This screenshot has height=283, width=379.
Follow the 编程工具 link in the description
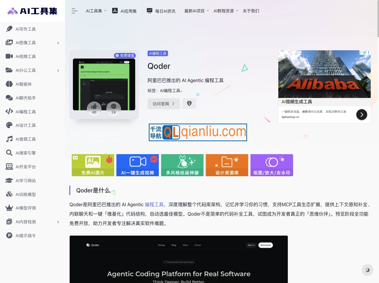(154, 204)
